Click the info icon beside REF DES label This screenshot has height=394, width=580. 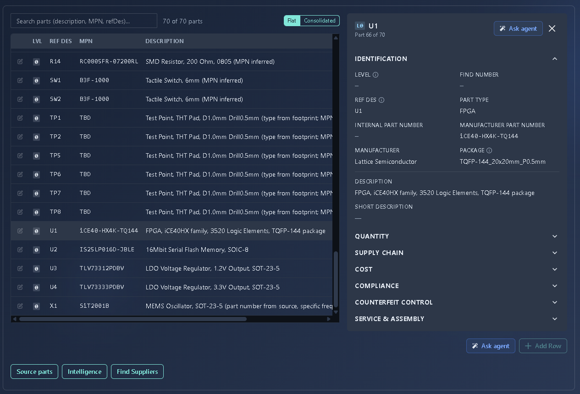coord(381,100)
